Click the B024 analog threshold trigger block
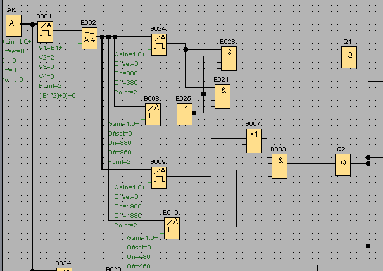 159,44
